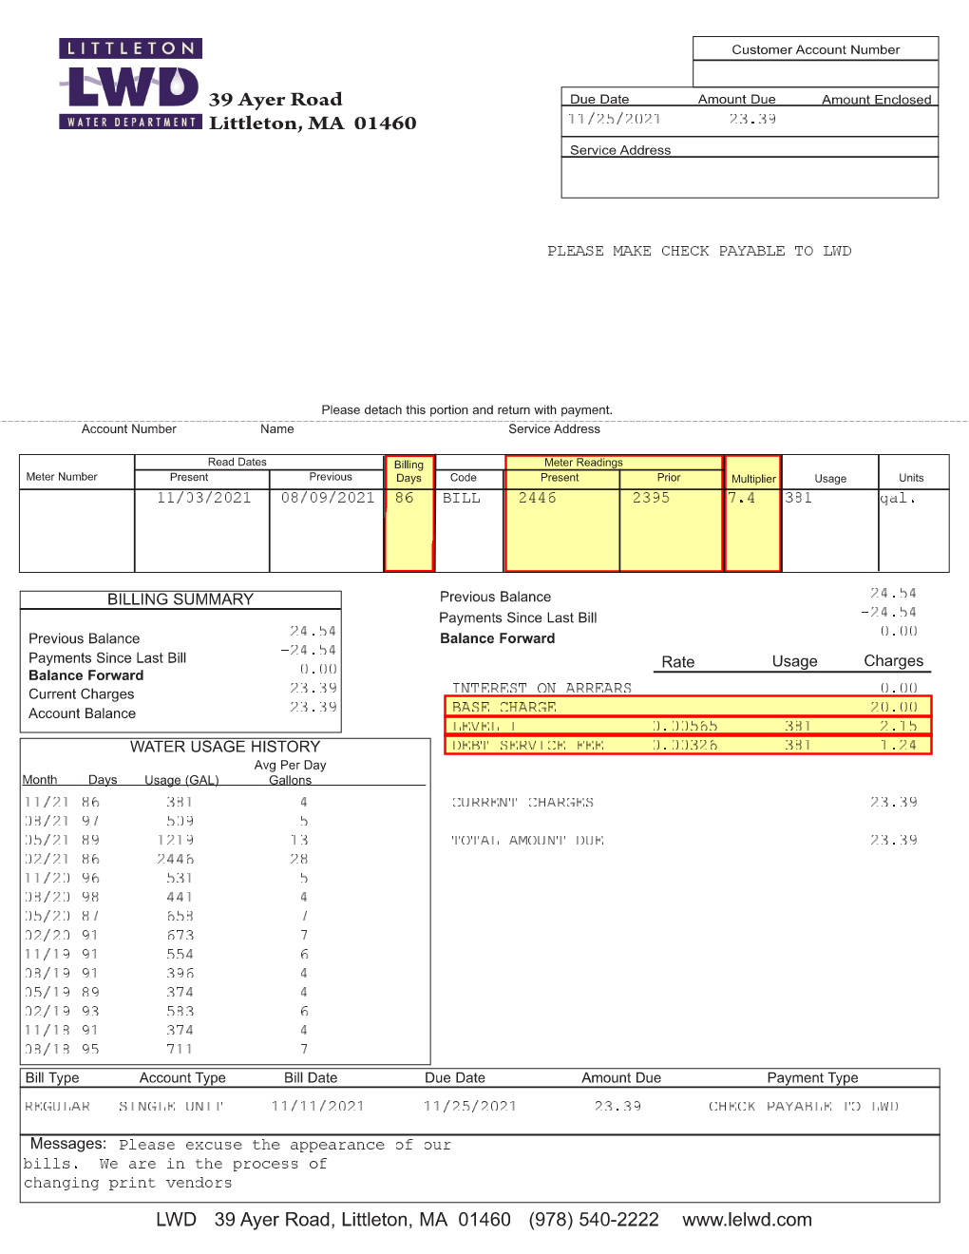Click the 'Amount Enclosed' label

(876, 100)
